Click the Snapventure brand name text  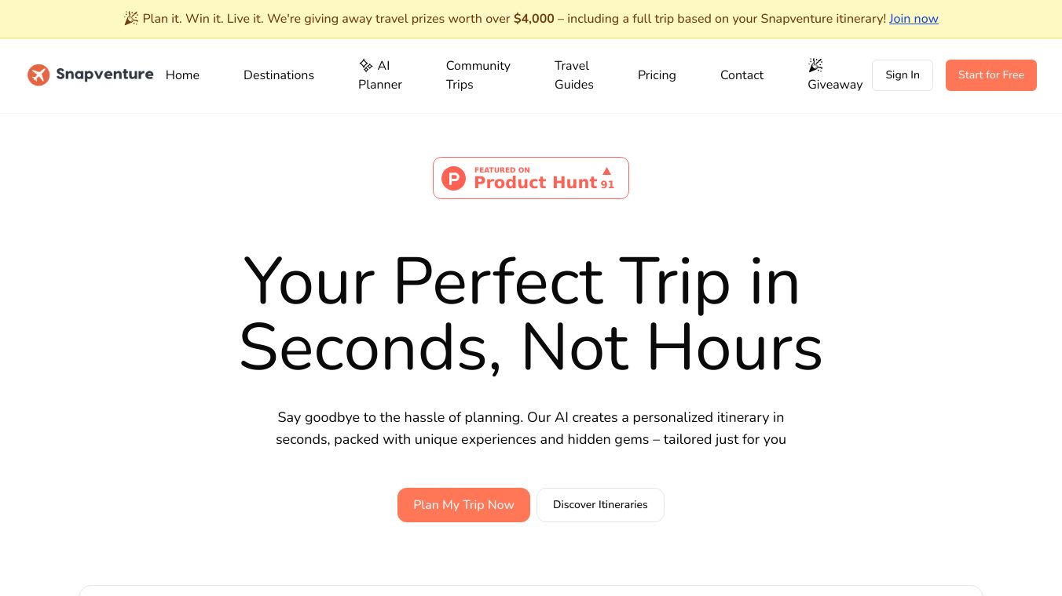click(x=104, y=74)
